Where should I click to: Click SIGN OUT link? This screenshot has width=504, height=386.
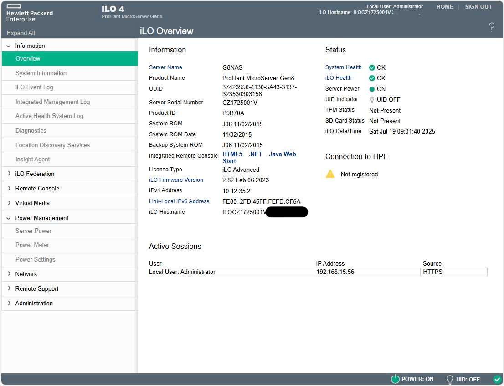(x=478, y=7)
